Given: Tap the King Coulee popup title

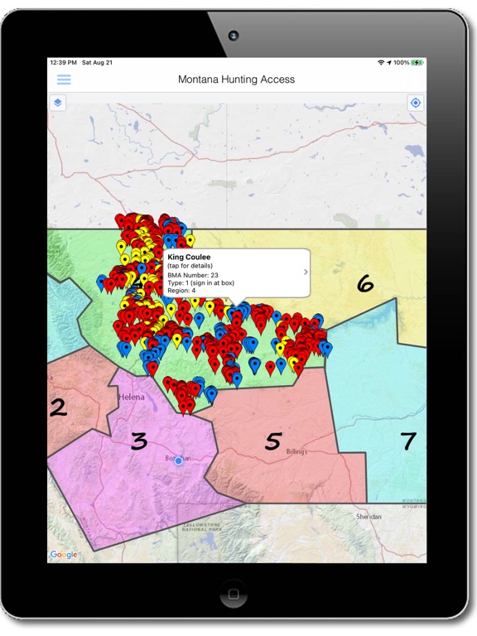Looking at the screenshot, I should [x=189, y=257].
